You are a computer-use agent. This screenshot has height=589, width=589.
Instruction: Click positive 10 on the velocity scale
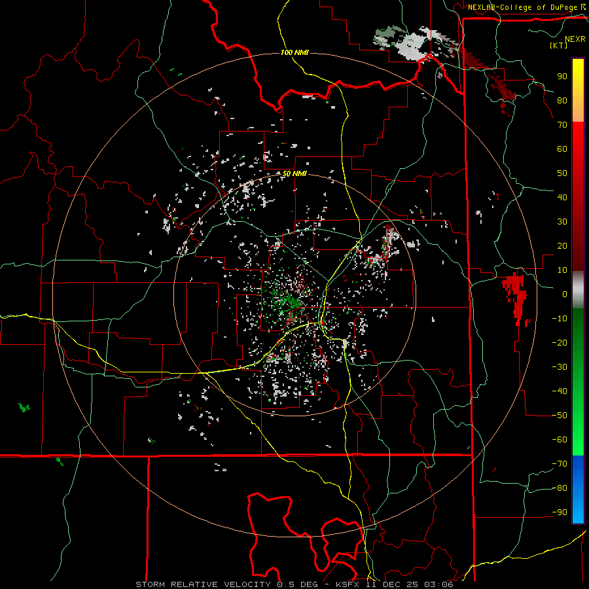tap(562, 270)
